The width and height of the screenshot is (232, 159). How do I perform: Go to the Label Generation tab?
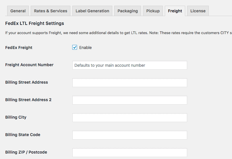click(92, 11)
